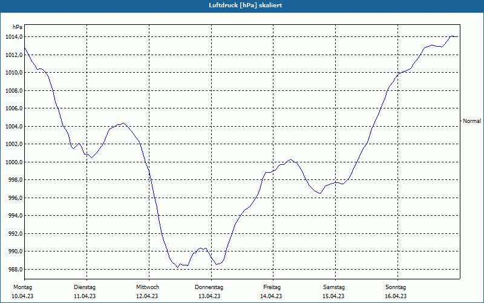Click the 990,0 y-axis value

coord(15,251)
